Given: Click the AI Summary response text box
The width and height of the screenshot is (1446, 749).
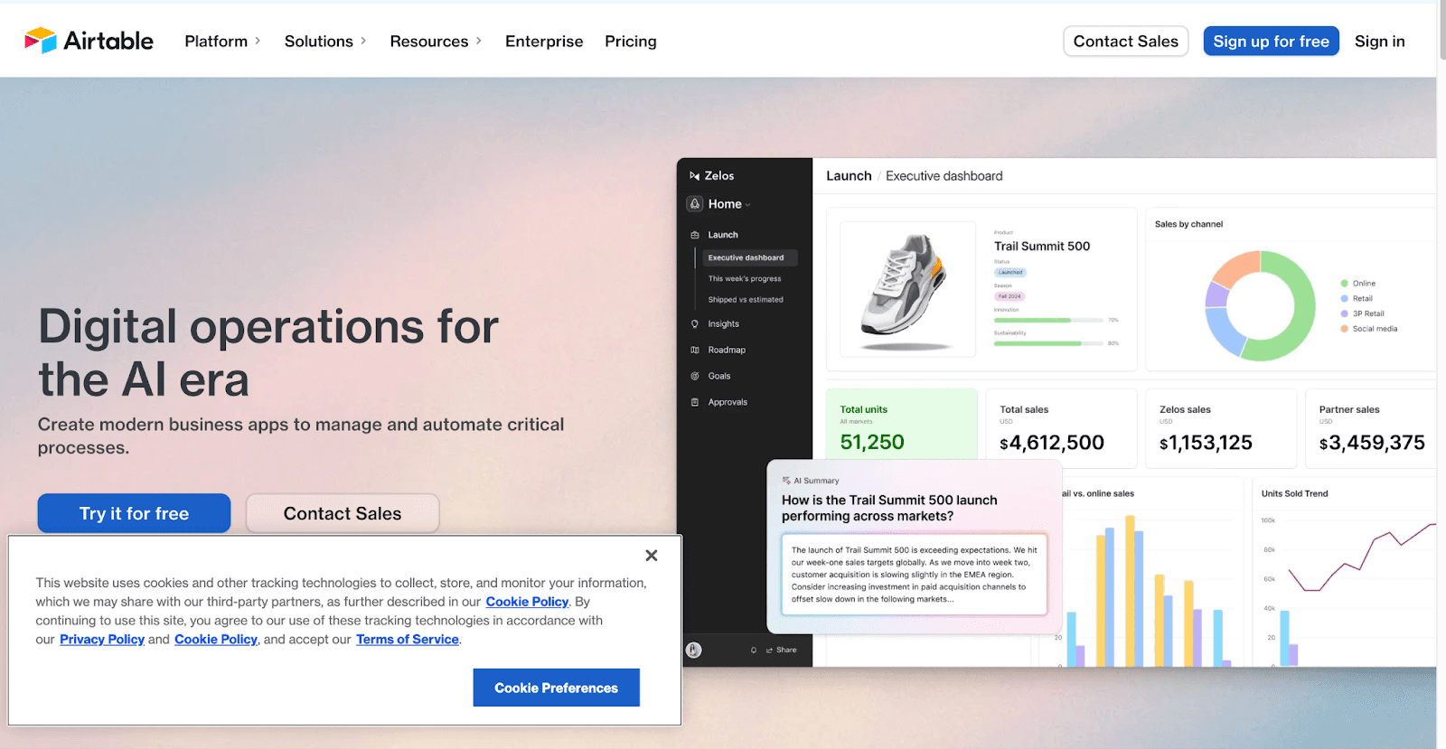Looking at the screenshot, I should (914, 575).
